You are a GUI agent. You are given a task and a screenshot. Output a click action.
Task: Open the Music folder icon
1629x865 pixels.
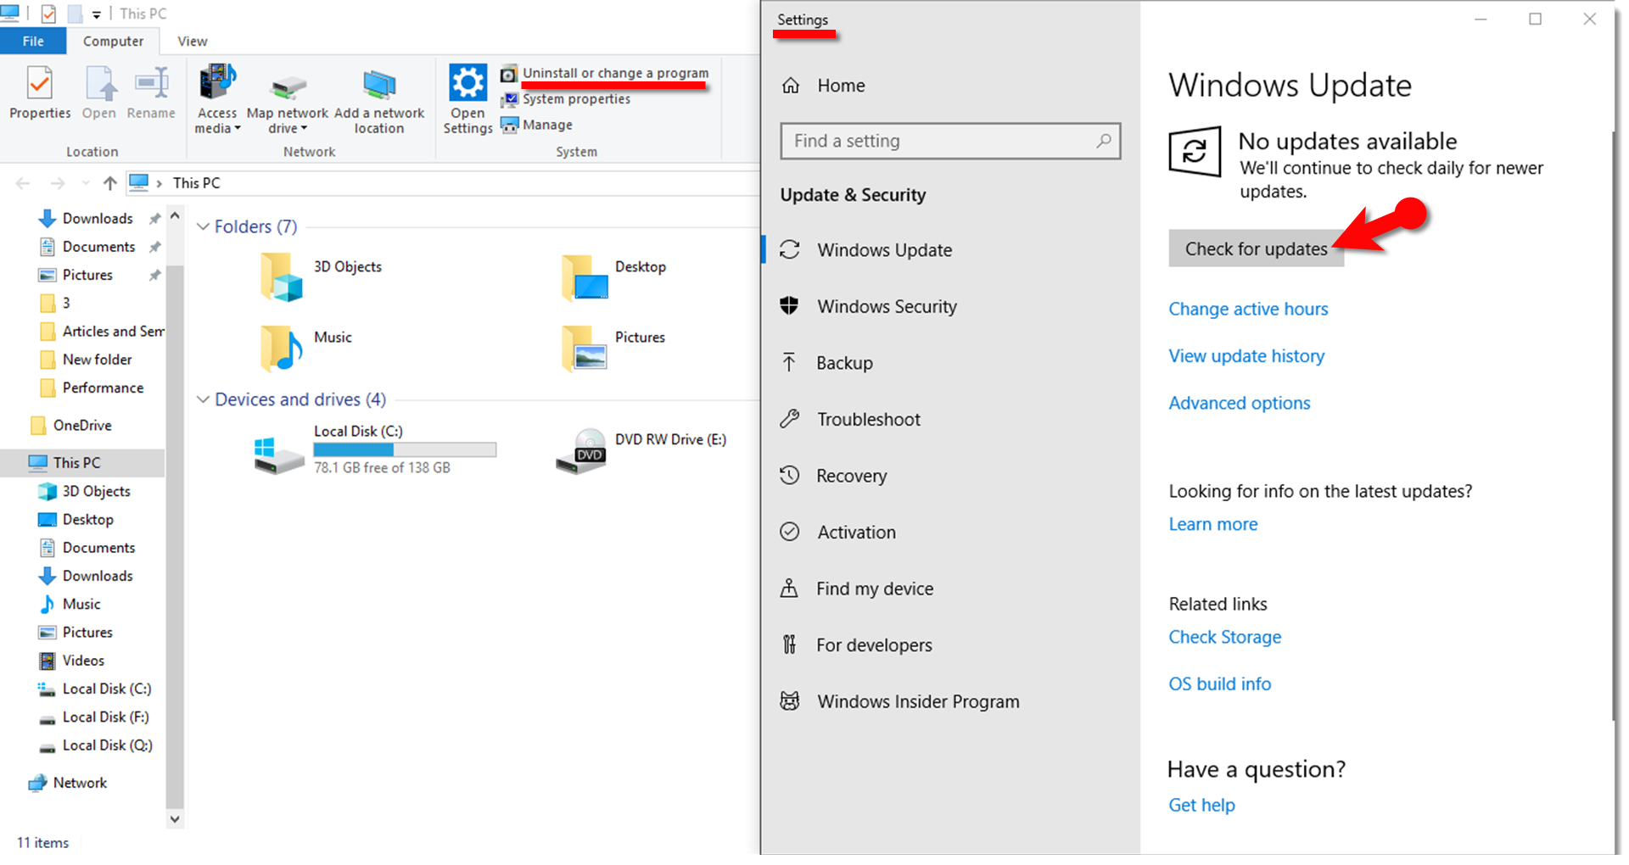click(281, 348)
